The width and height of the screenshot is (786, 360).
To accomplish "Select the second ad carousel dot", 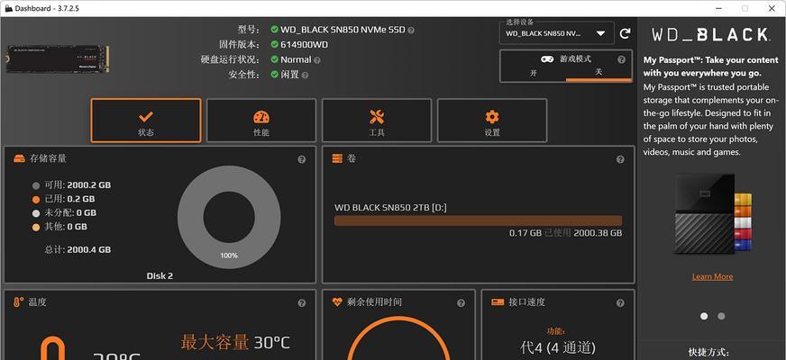I will [x=721, y=316].
